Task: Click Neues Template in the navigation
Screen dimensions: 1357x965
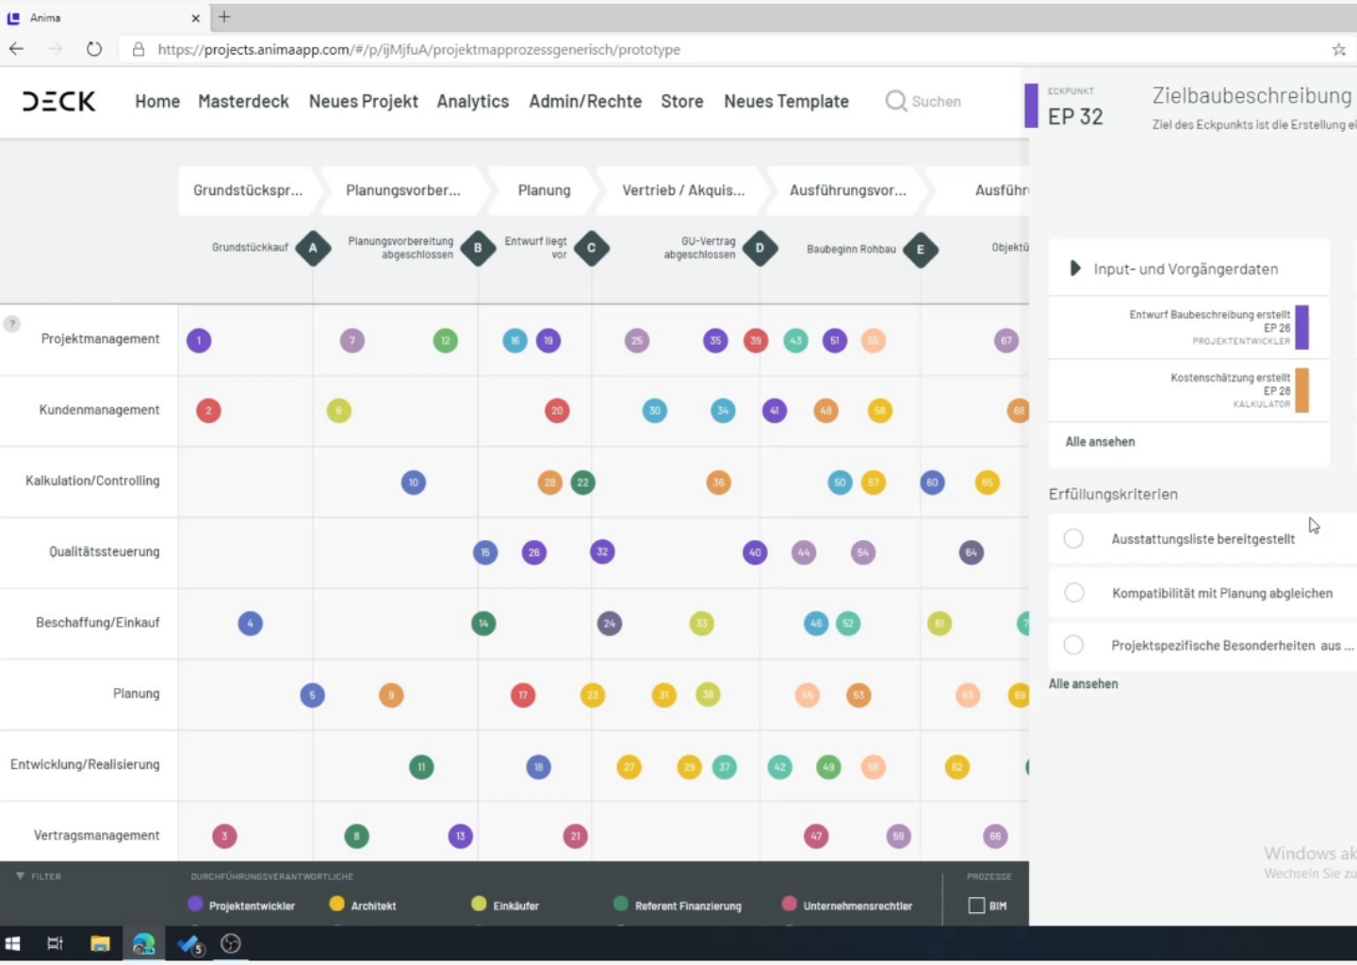Action: tap(786, 101)
